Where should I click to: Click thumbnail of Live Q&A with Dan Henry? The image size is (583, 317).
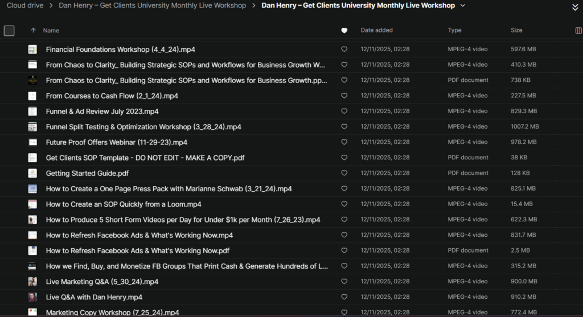[x=32, y=297]
